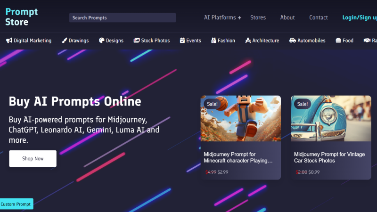Click the burger icon beside Food

[338, 41]
